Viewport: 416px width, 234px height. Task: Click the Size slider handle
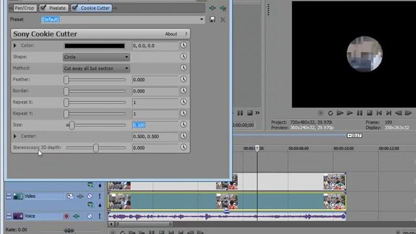tap(72, 125)
